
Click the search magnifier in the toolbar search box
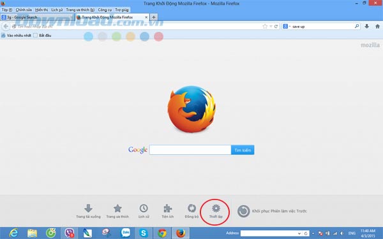point(357,26)
